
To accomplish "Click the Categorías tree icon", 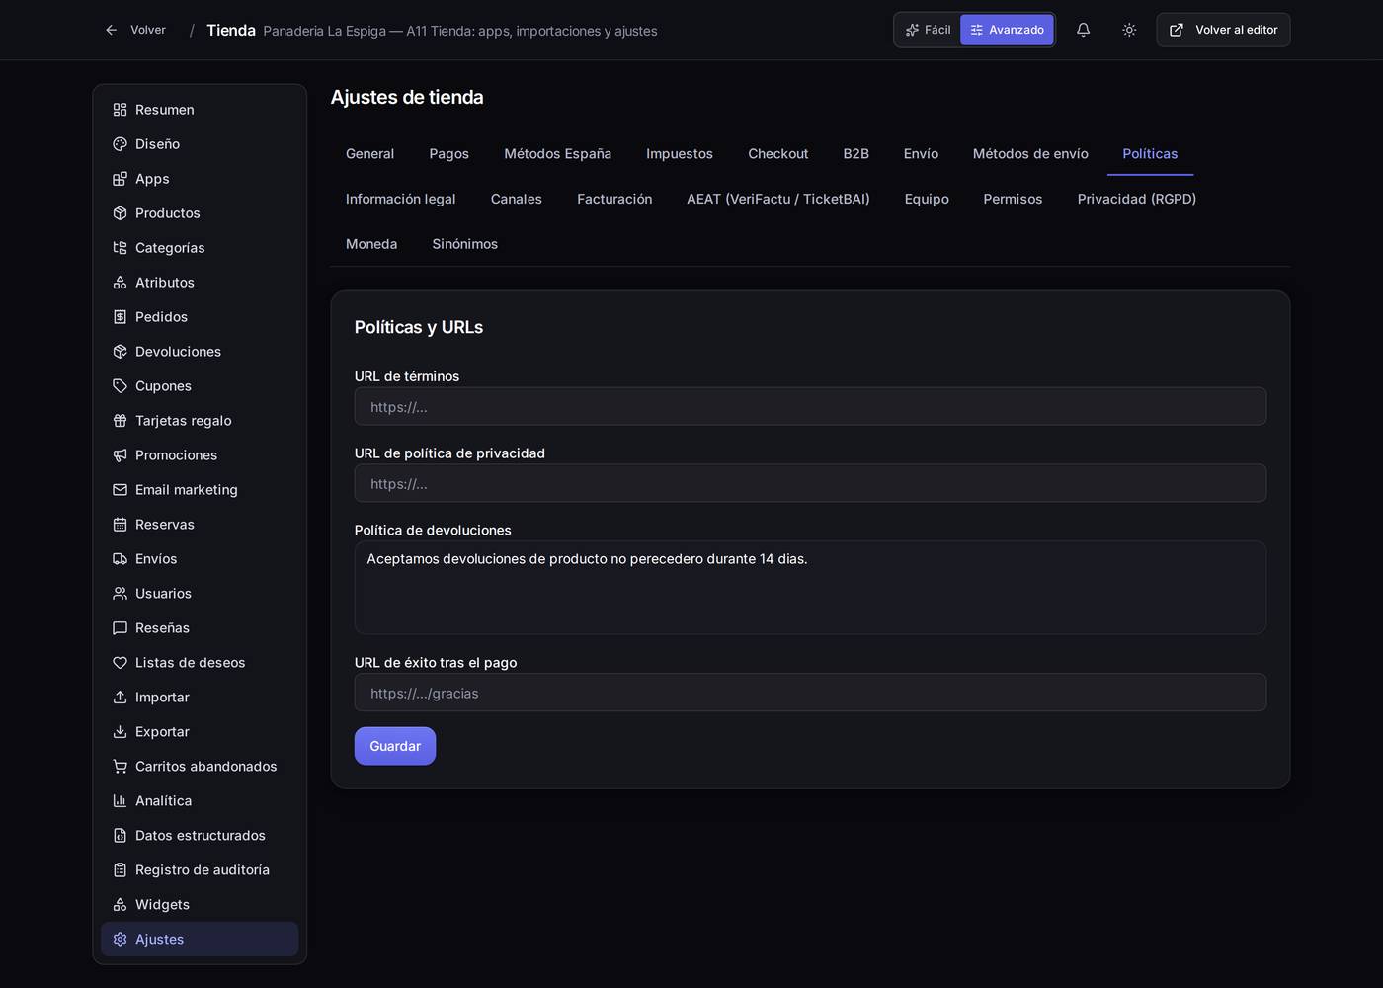I will point(120,248).
